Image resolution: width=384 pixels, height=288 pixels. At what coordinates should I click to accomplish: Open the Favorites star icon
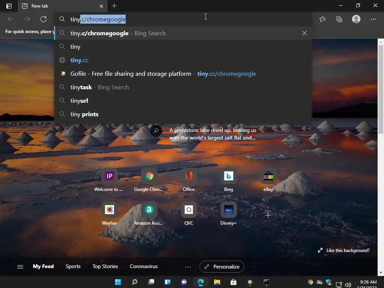pos(322,19)
